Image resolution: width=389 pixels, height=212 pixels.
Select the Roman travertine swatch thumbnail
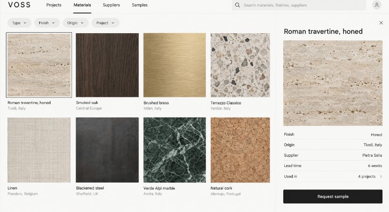39,65
